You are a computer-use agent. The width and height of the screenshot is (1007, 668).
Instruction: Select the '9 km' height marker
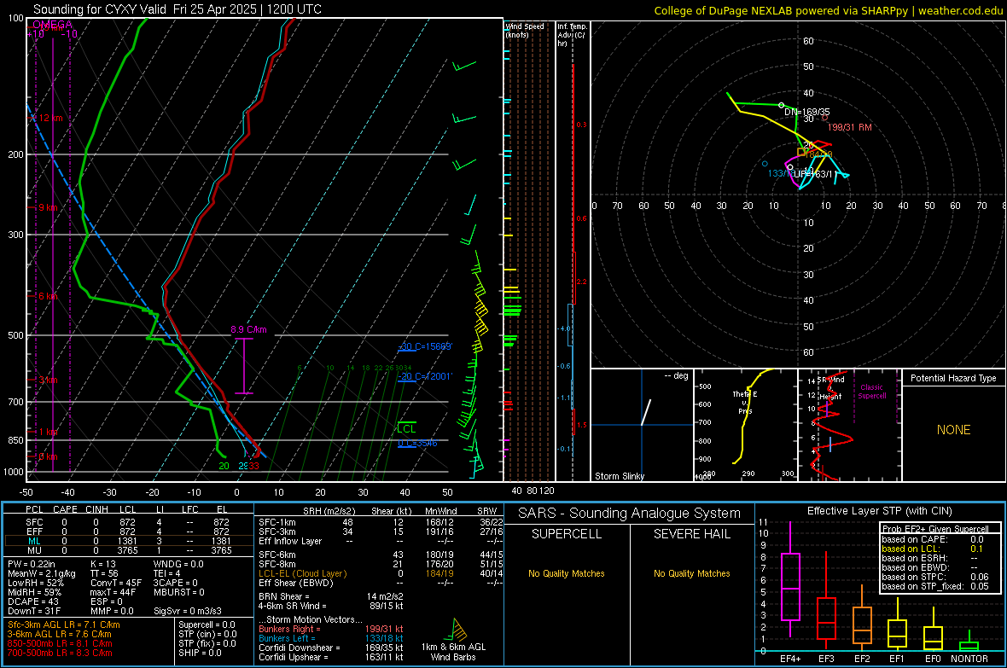coord(48,207)
